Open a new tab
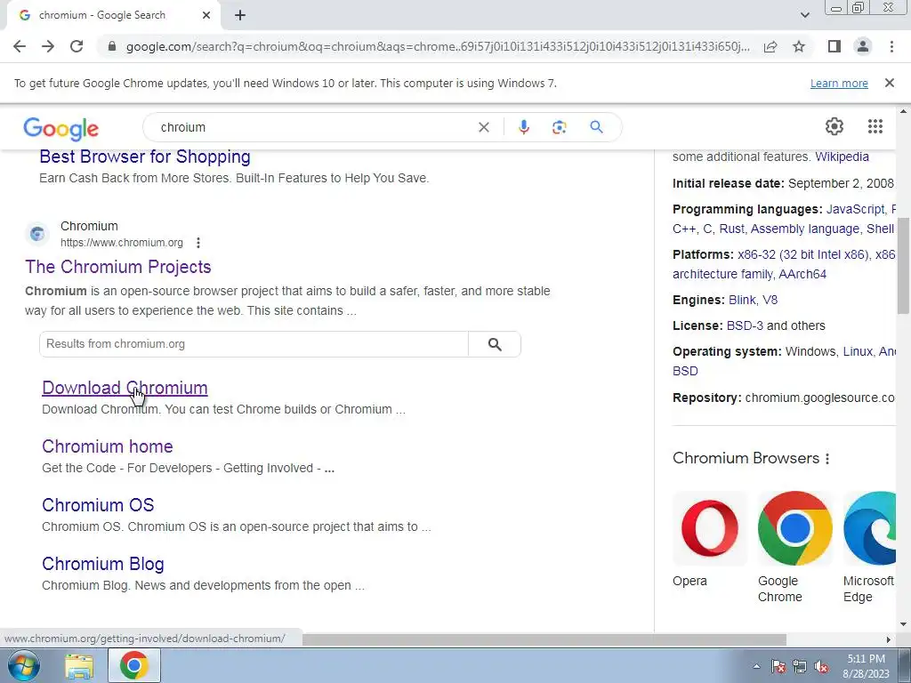 [x=240, y=16]
